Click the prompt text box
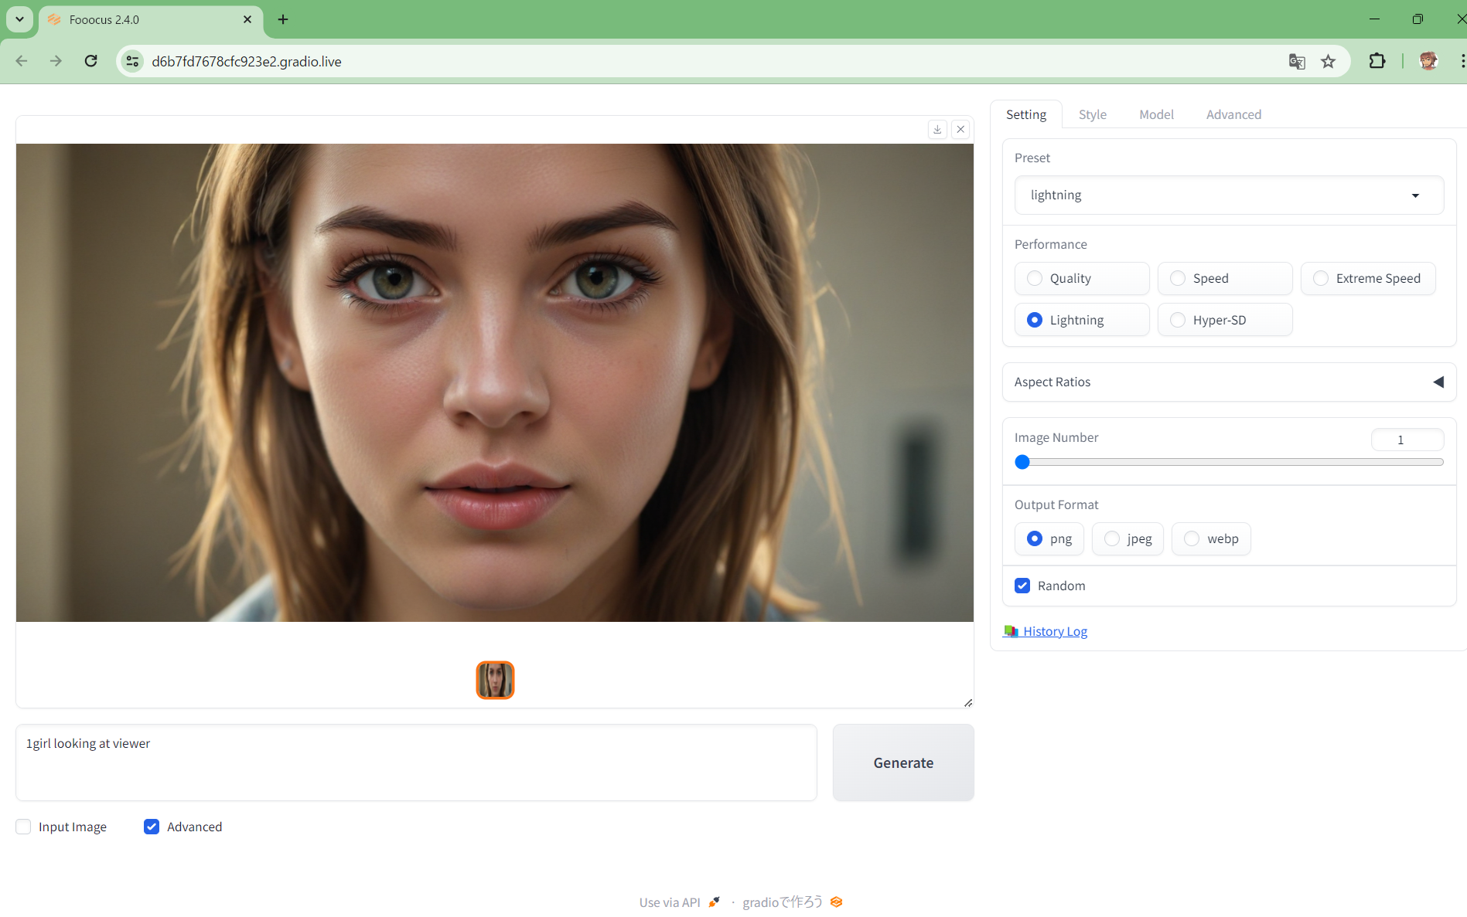The image size is (1467, 917). click(416, 762)
